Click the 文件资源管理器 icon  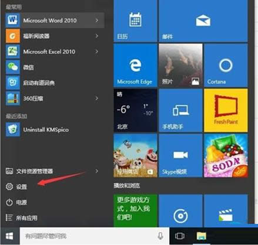[x=9, y=171]
